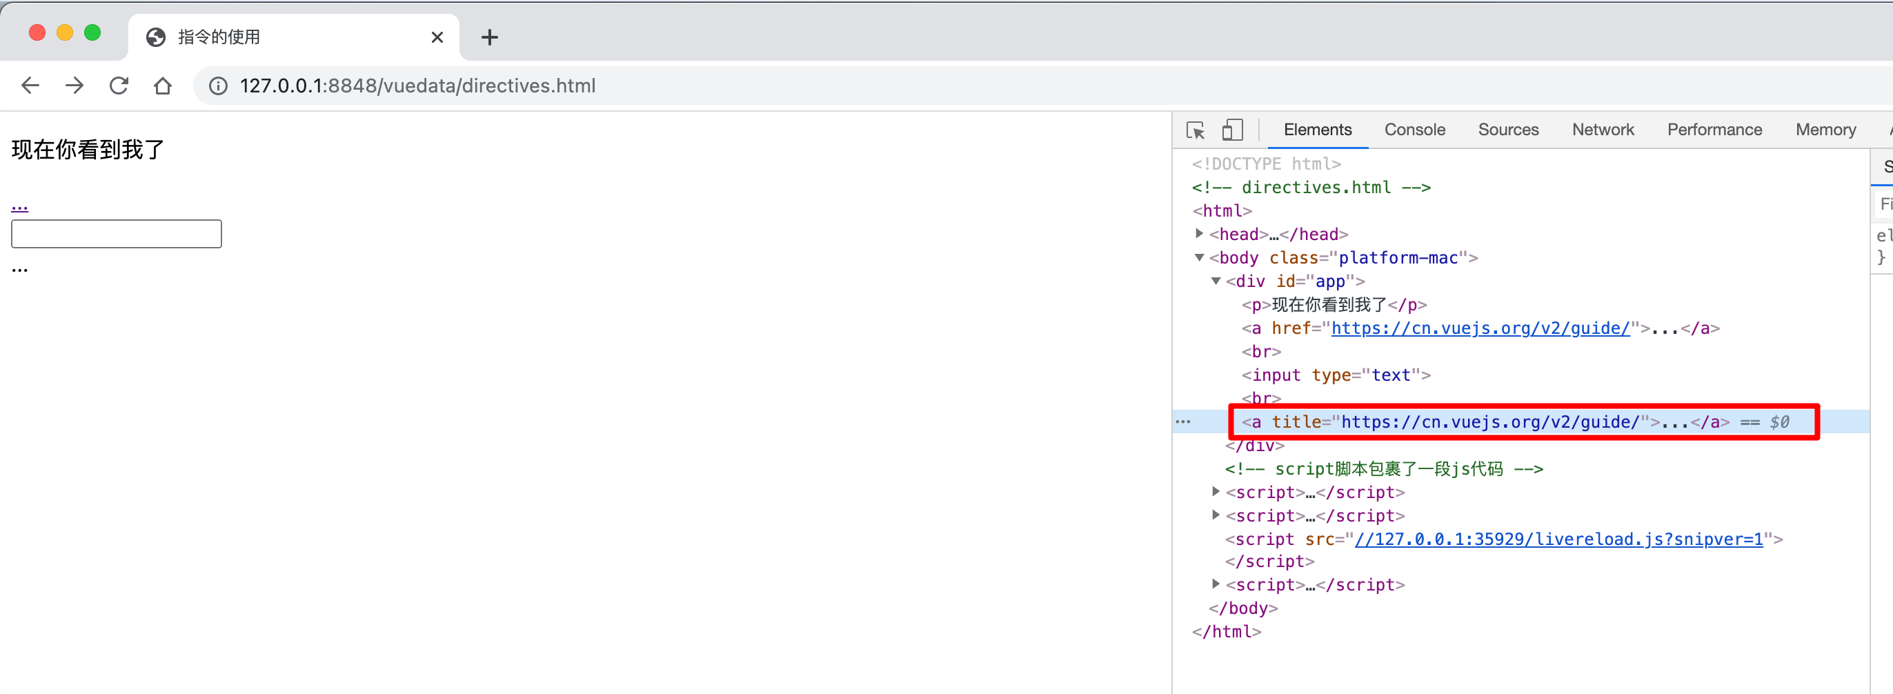Screen dimensions: 1893x694
Task: Go forward with the browser forward arrow
Action: point(75,86)
